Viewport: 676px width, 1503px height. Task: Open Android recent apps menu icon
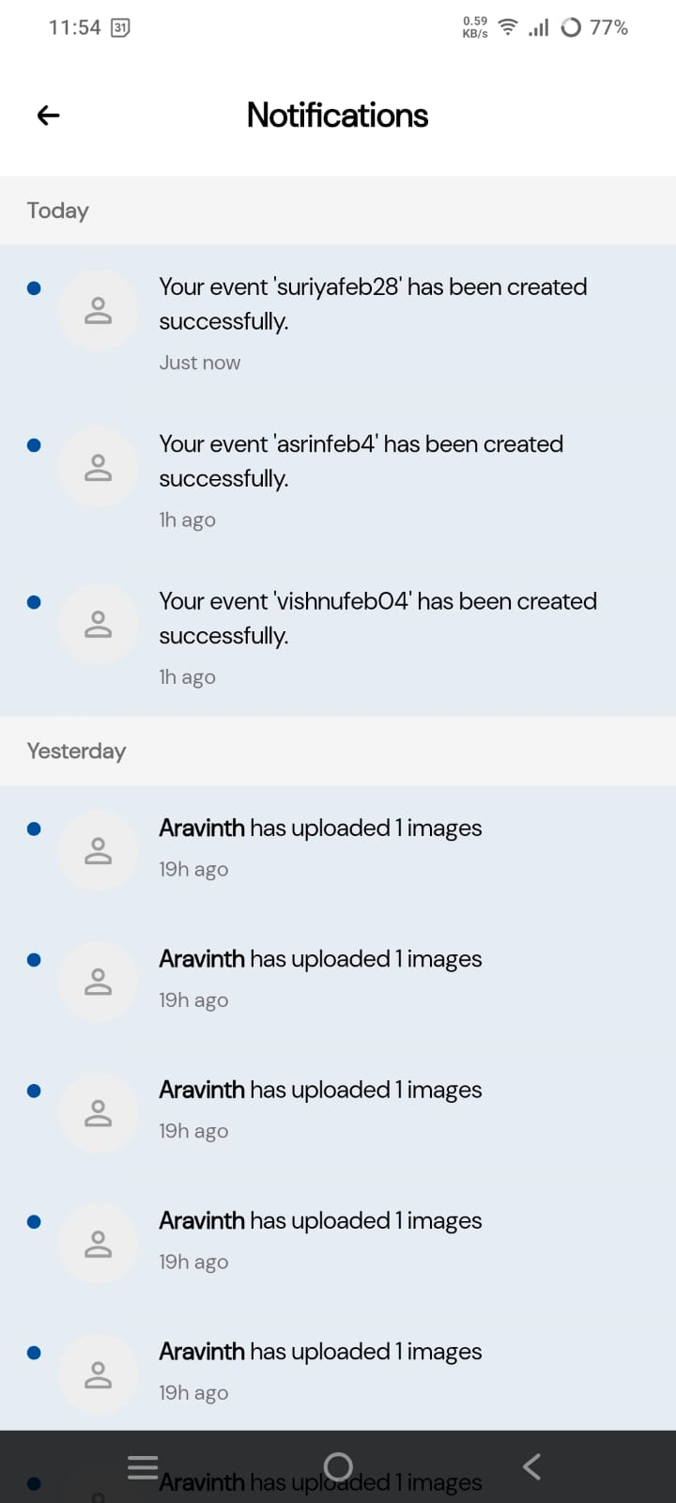point(143,1466)
